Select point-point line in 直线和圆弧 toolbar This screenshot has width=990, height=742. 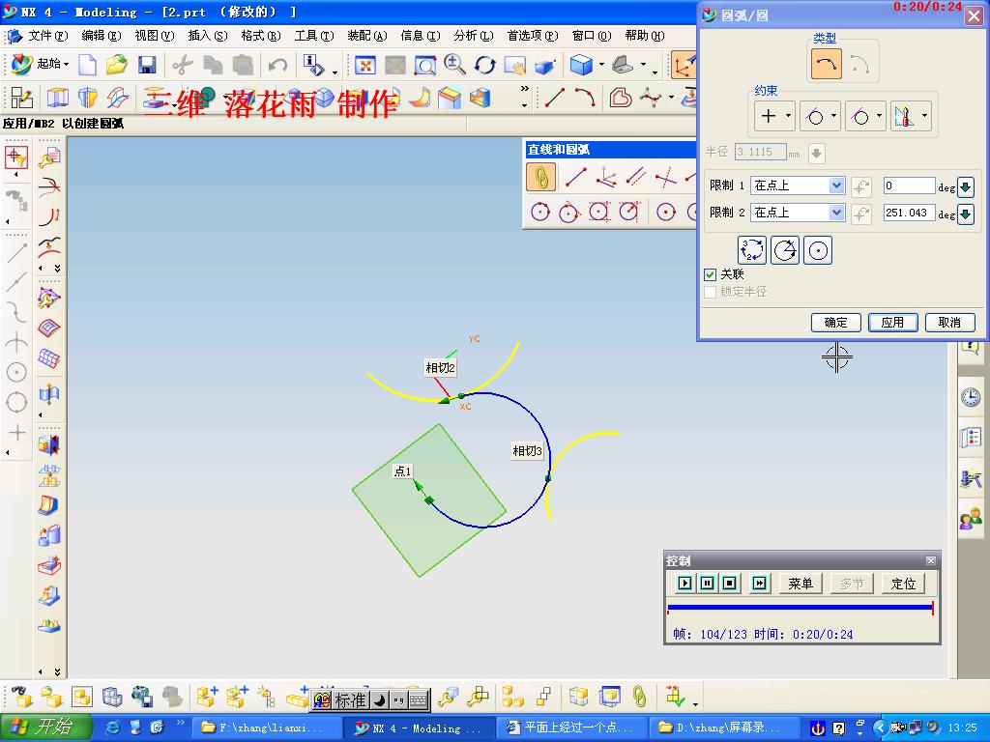(x=576, y=178)
